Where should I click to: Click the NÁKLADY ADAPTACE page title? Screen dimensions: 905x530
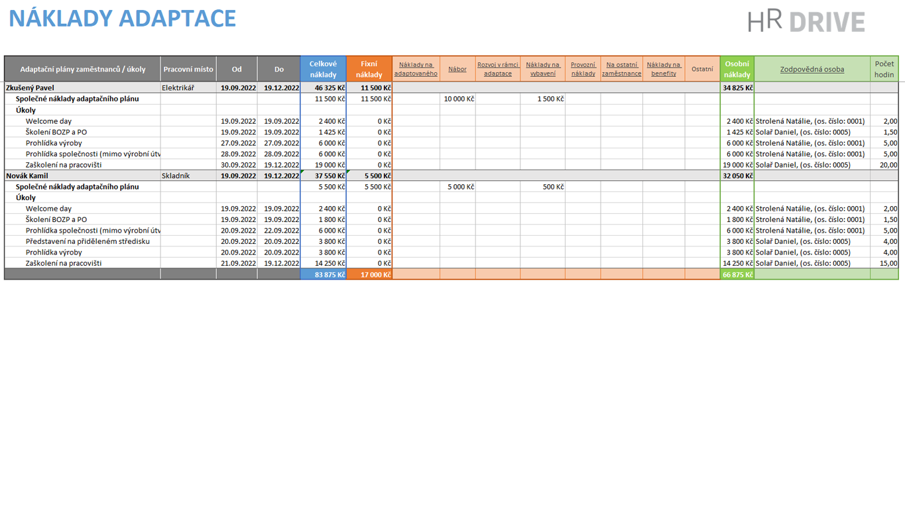click(122, 19)
